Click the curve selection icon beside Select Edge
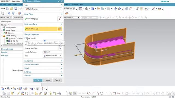Viewport: 175px width, 98px height. (60, 19)
